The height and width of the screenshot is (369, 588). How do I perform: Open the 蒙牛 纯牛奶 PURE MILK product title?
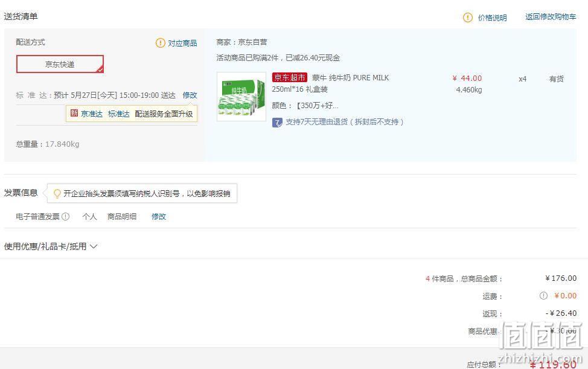[x=351, y=78]
